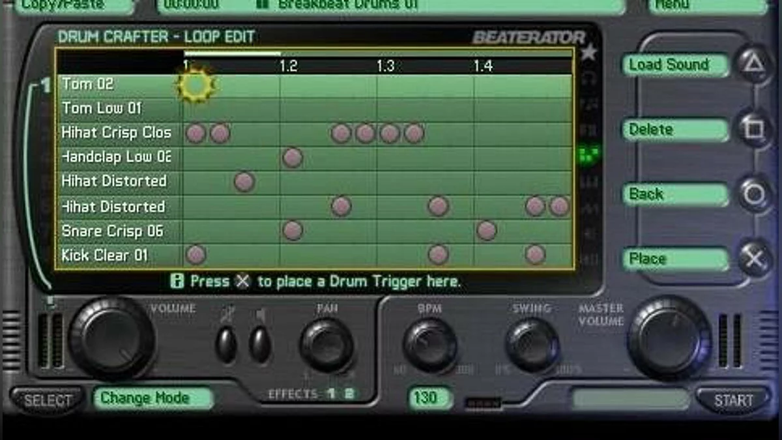Screen dimensions: 782x440
Task: Click the channel Volume knob
Action: (112, 338)
